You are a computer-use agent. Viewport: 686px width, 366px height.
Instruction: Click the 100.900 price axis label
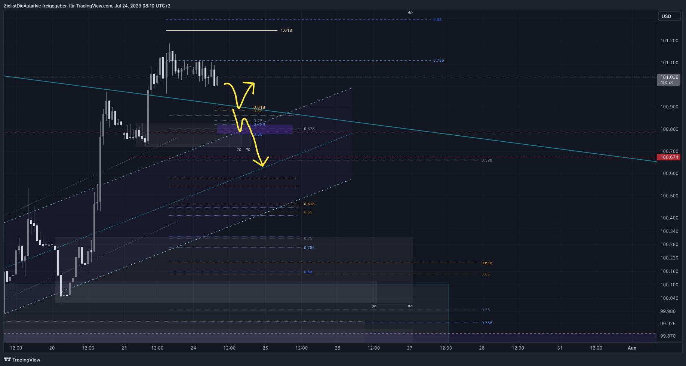pyautogui.click(x=669, y=107)
